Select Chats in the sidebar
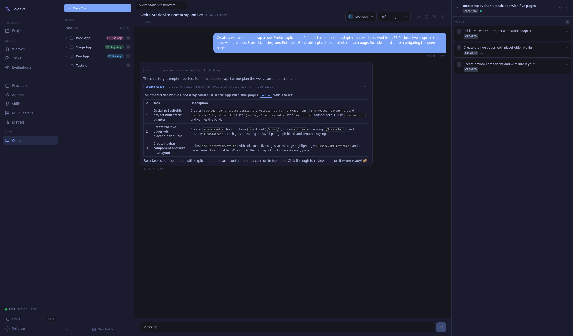573x336 pixels. 30,141
